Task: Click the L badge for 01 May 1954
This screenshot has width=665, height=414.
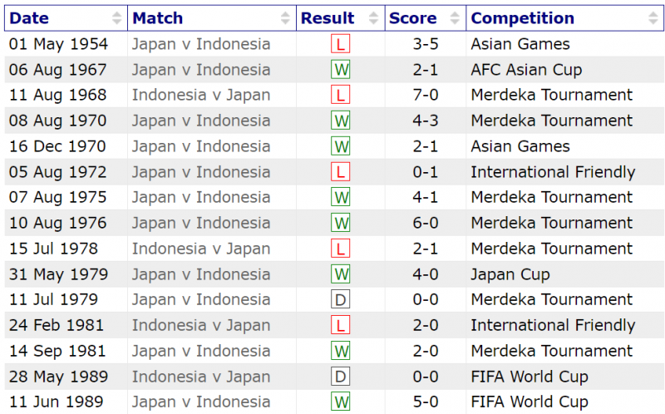Action: click(340, 44)
